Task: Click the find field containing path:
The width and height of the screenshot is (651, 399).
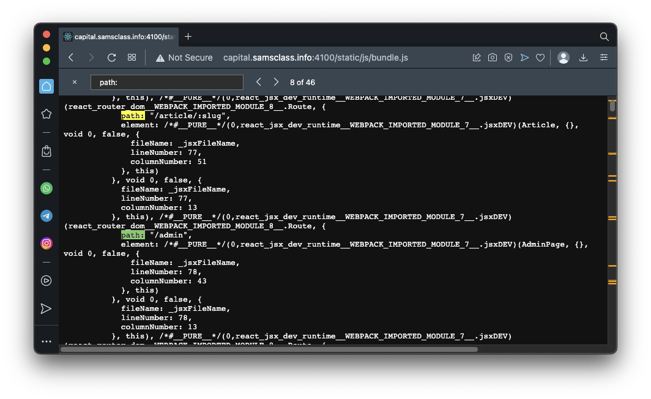Action: point(167,82)
